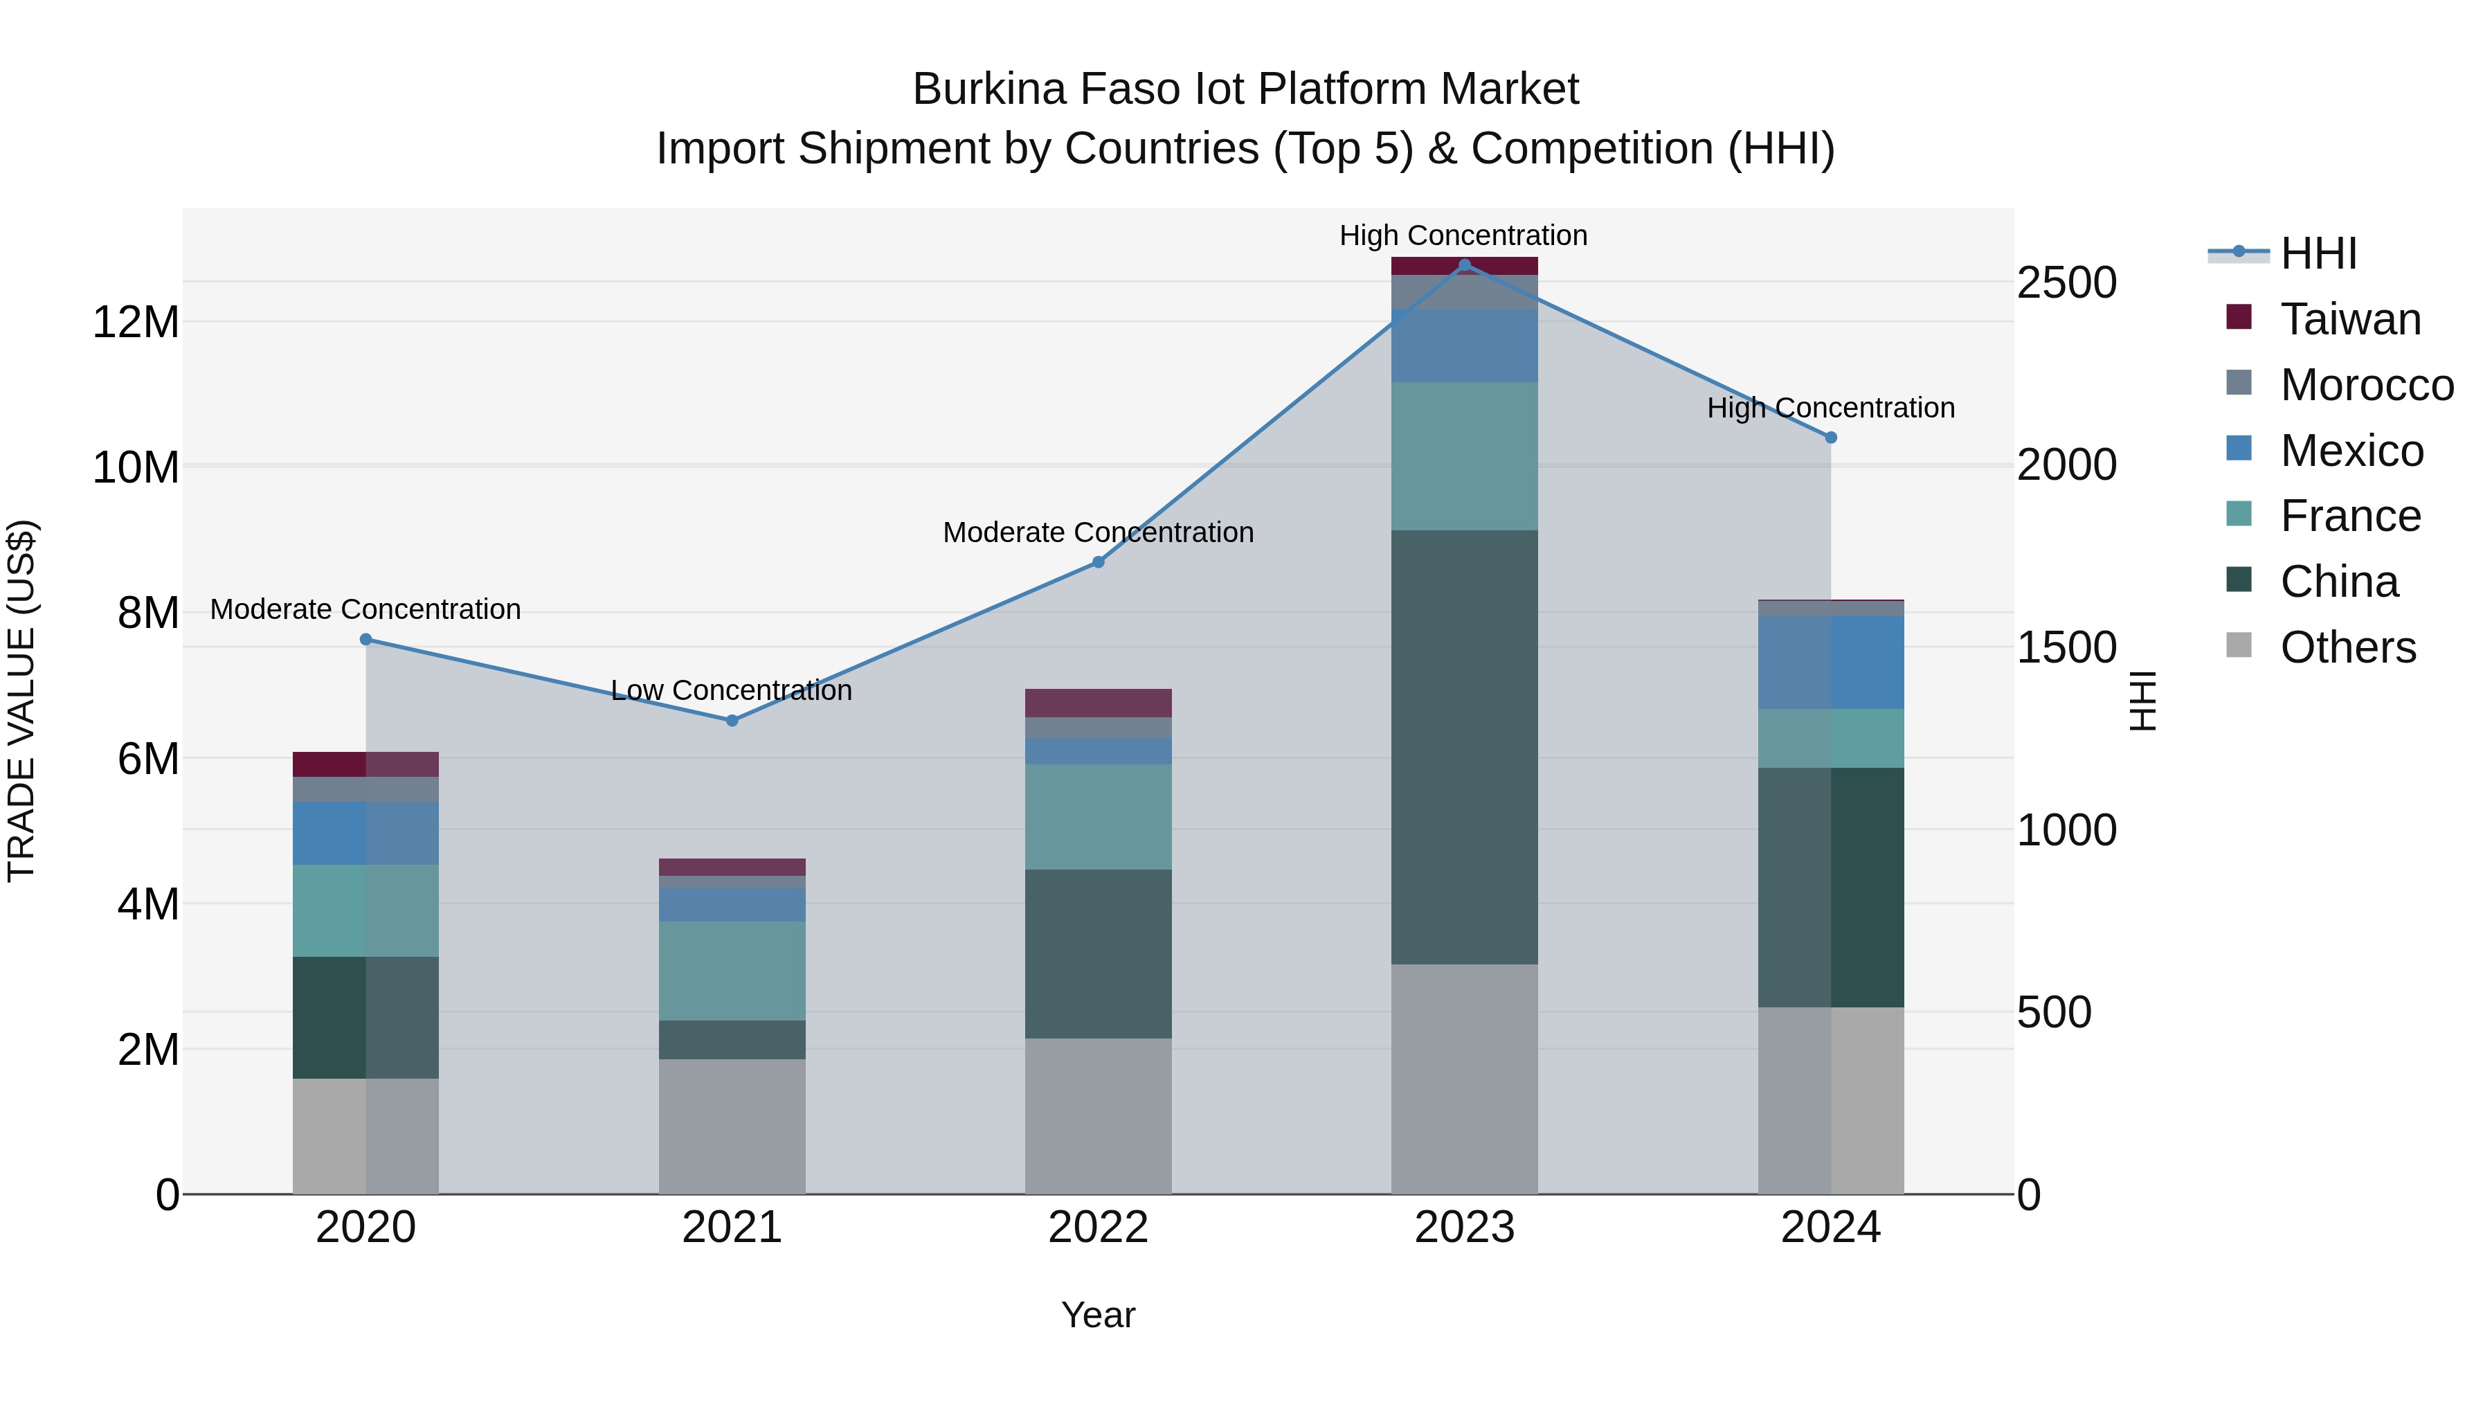Image resolution: width=2492 pixels, height=1402 pixels.
Task: Click the vertical 'HHI' right axis title
Action: point(2144,701)
